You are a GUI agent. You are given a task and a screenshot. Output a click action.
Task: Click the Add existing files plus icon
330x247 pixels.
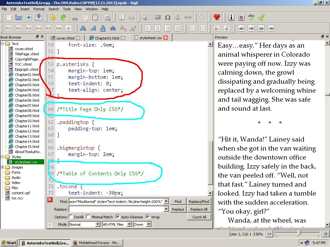[x=29, y=17]
